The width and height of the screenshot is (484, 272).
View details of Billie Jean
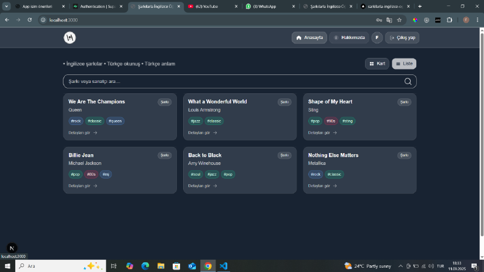[x=83, y=186]
